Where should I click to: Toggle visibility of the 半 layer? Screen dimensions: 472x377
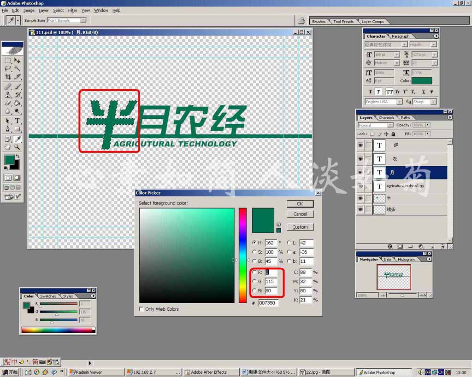click(360, 198)
